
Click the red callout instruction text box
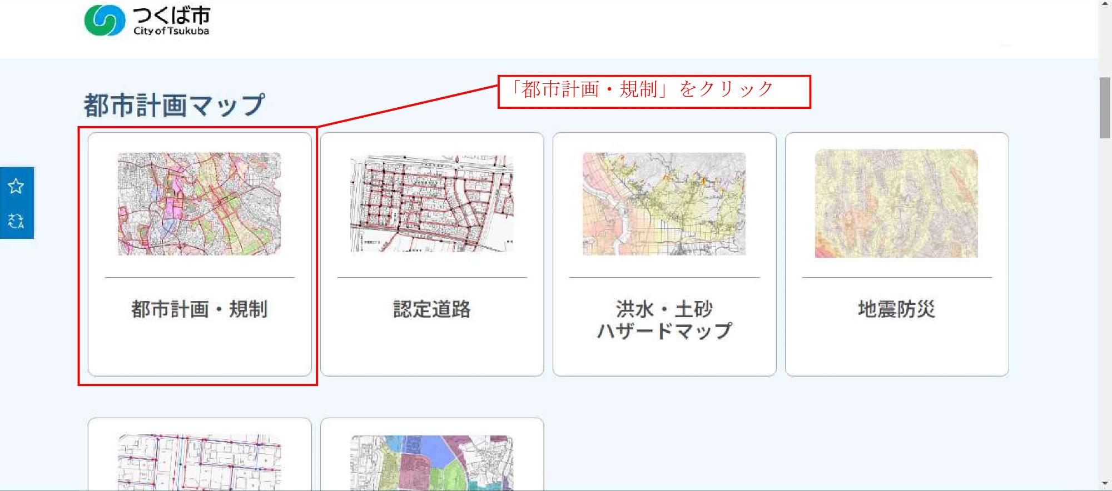[654, 92]
